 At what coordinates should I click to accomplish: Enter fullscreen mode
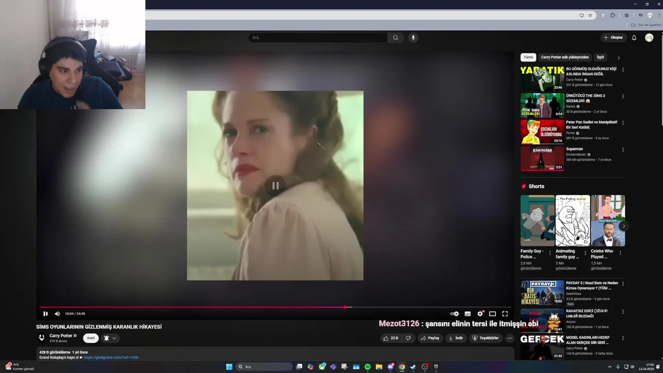tap(505, 313)
